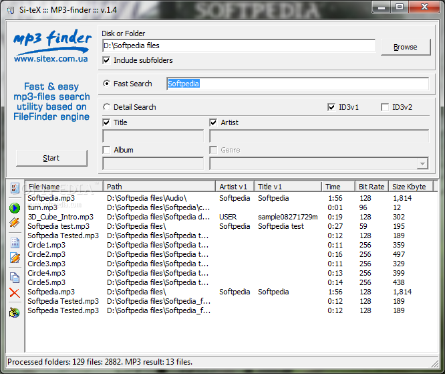Select the Circle5.mp3 file
This screenshot has height=374, width=445.
pos(47,282)
